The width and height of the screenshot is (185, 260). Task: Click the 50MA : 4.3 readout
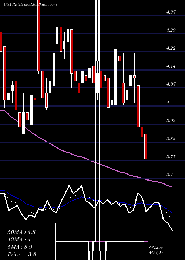[21, 232]
